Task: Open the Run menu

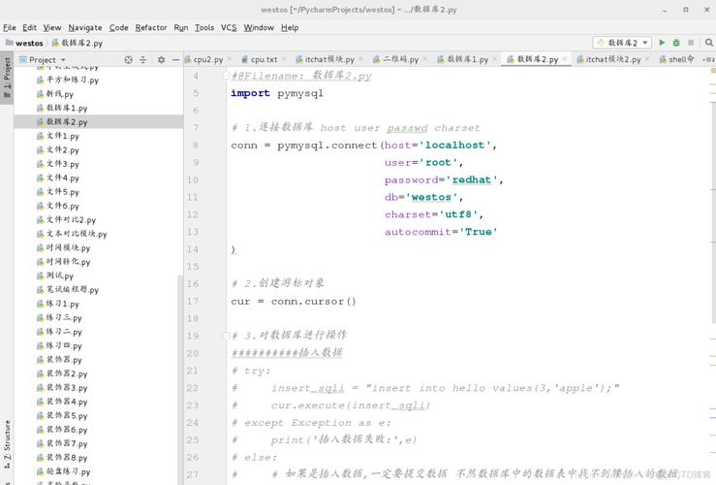Action: [x=181, y=27]
